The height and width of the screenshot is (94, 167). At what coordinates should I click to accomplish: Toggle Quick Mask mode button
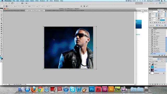(1, 61)
